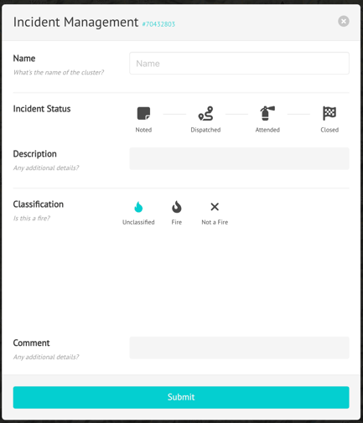Screen dimensions: 363x423
Task: Click inside the Comment text box
Action: 239,348
